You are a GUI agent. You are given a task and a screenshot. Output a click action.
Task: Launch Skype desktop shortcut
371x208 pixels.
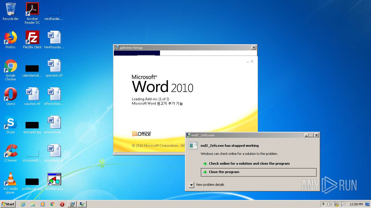pyautogui.click(x=10, y=125)
